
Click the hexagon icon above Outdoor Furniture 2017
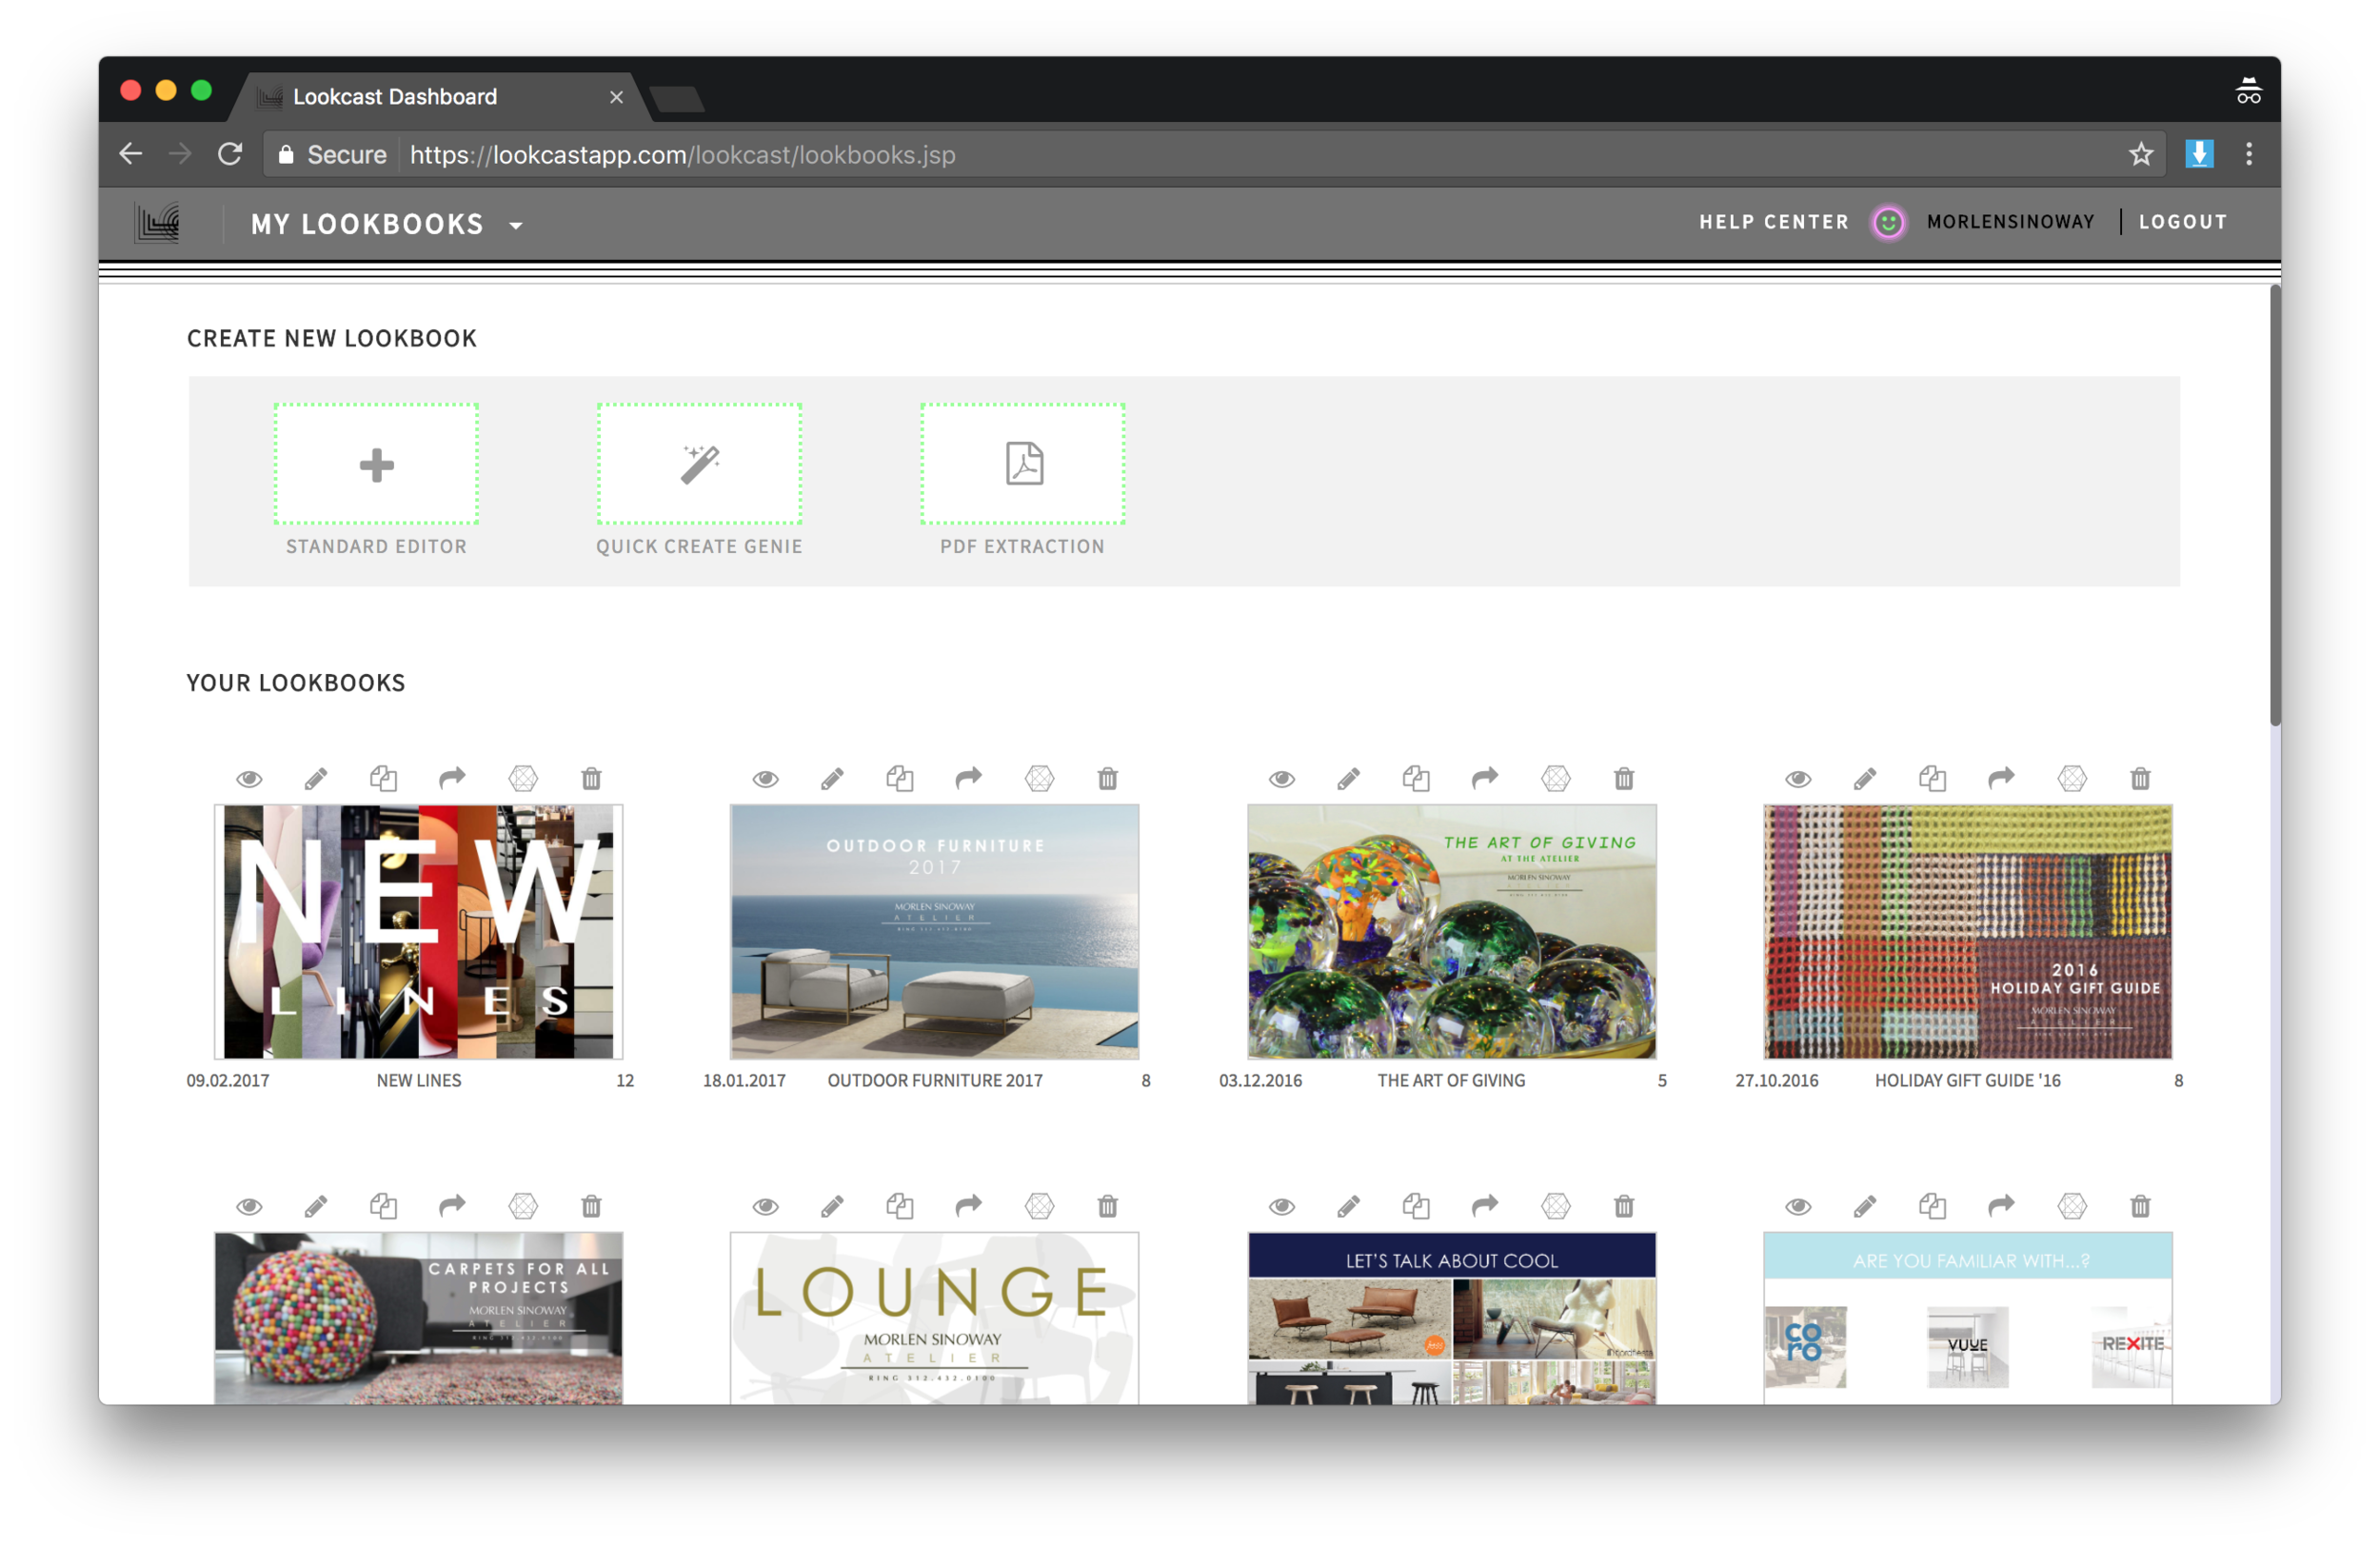click(x=1040, y=778)
